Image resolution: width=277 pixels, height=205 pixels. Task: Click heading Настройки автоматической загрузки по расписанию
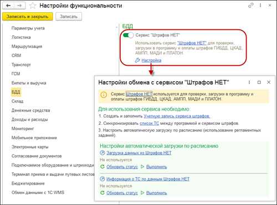click(159, 146)
